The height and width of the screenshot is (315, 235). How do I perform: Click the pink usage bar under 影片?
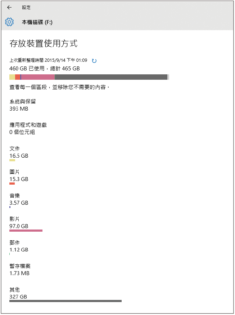[26, 231]
